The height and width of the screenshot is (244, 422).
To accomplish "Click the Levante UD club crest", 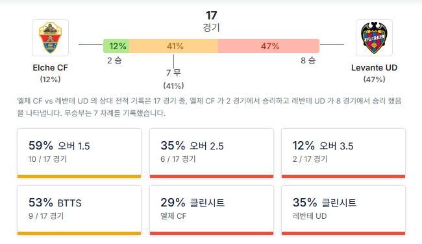I will point(374,38).
